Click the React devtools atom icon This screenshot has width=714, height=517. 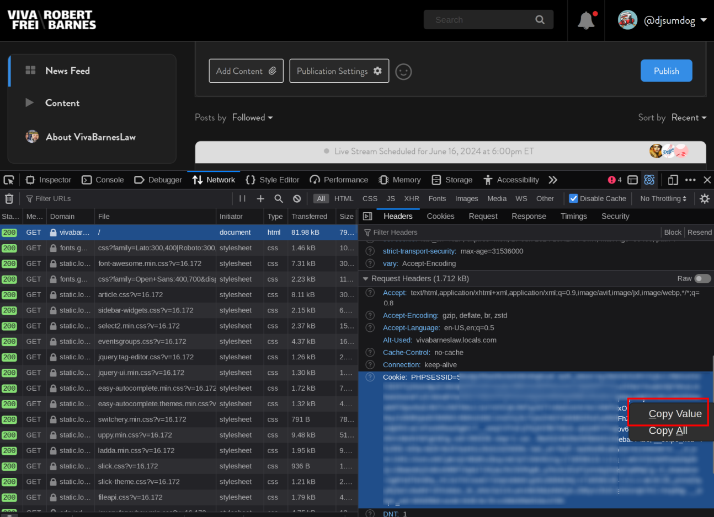[649, 180]
